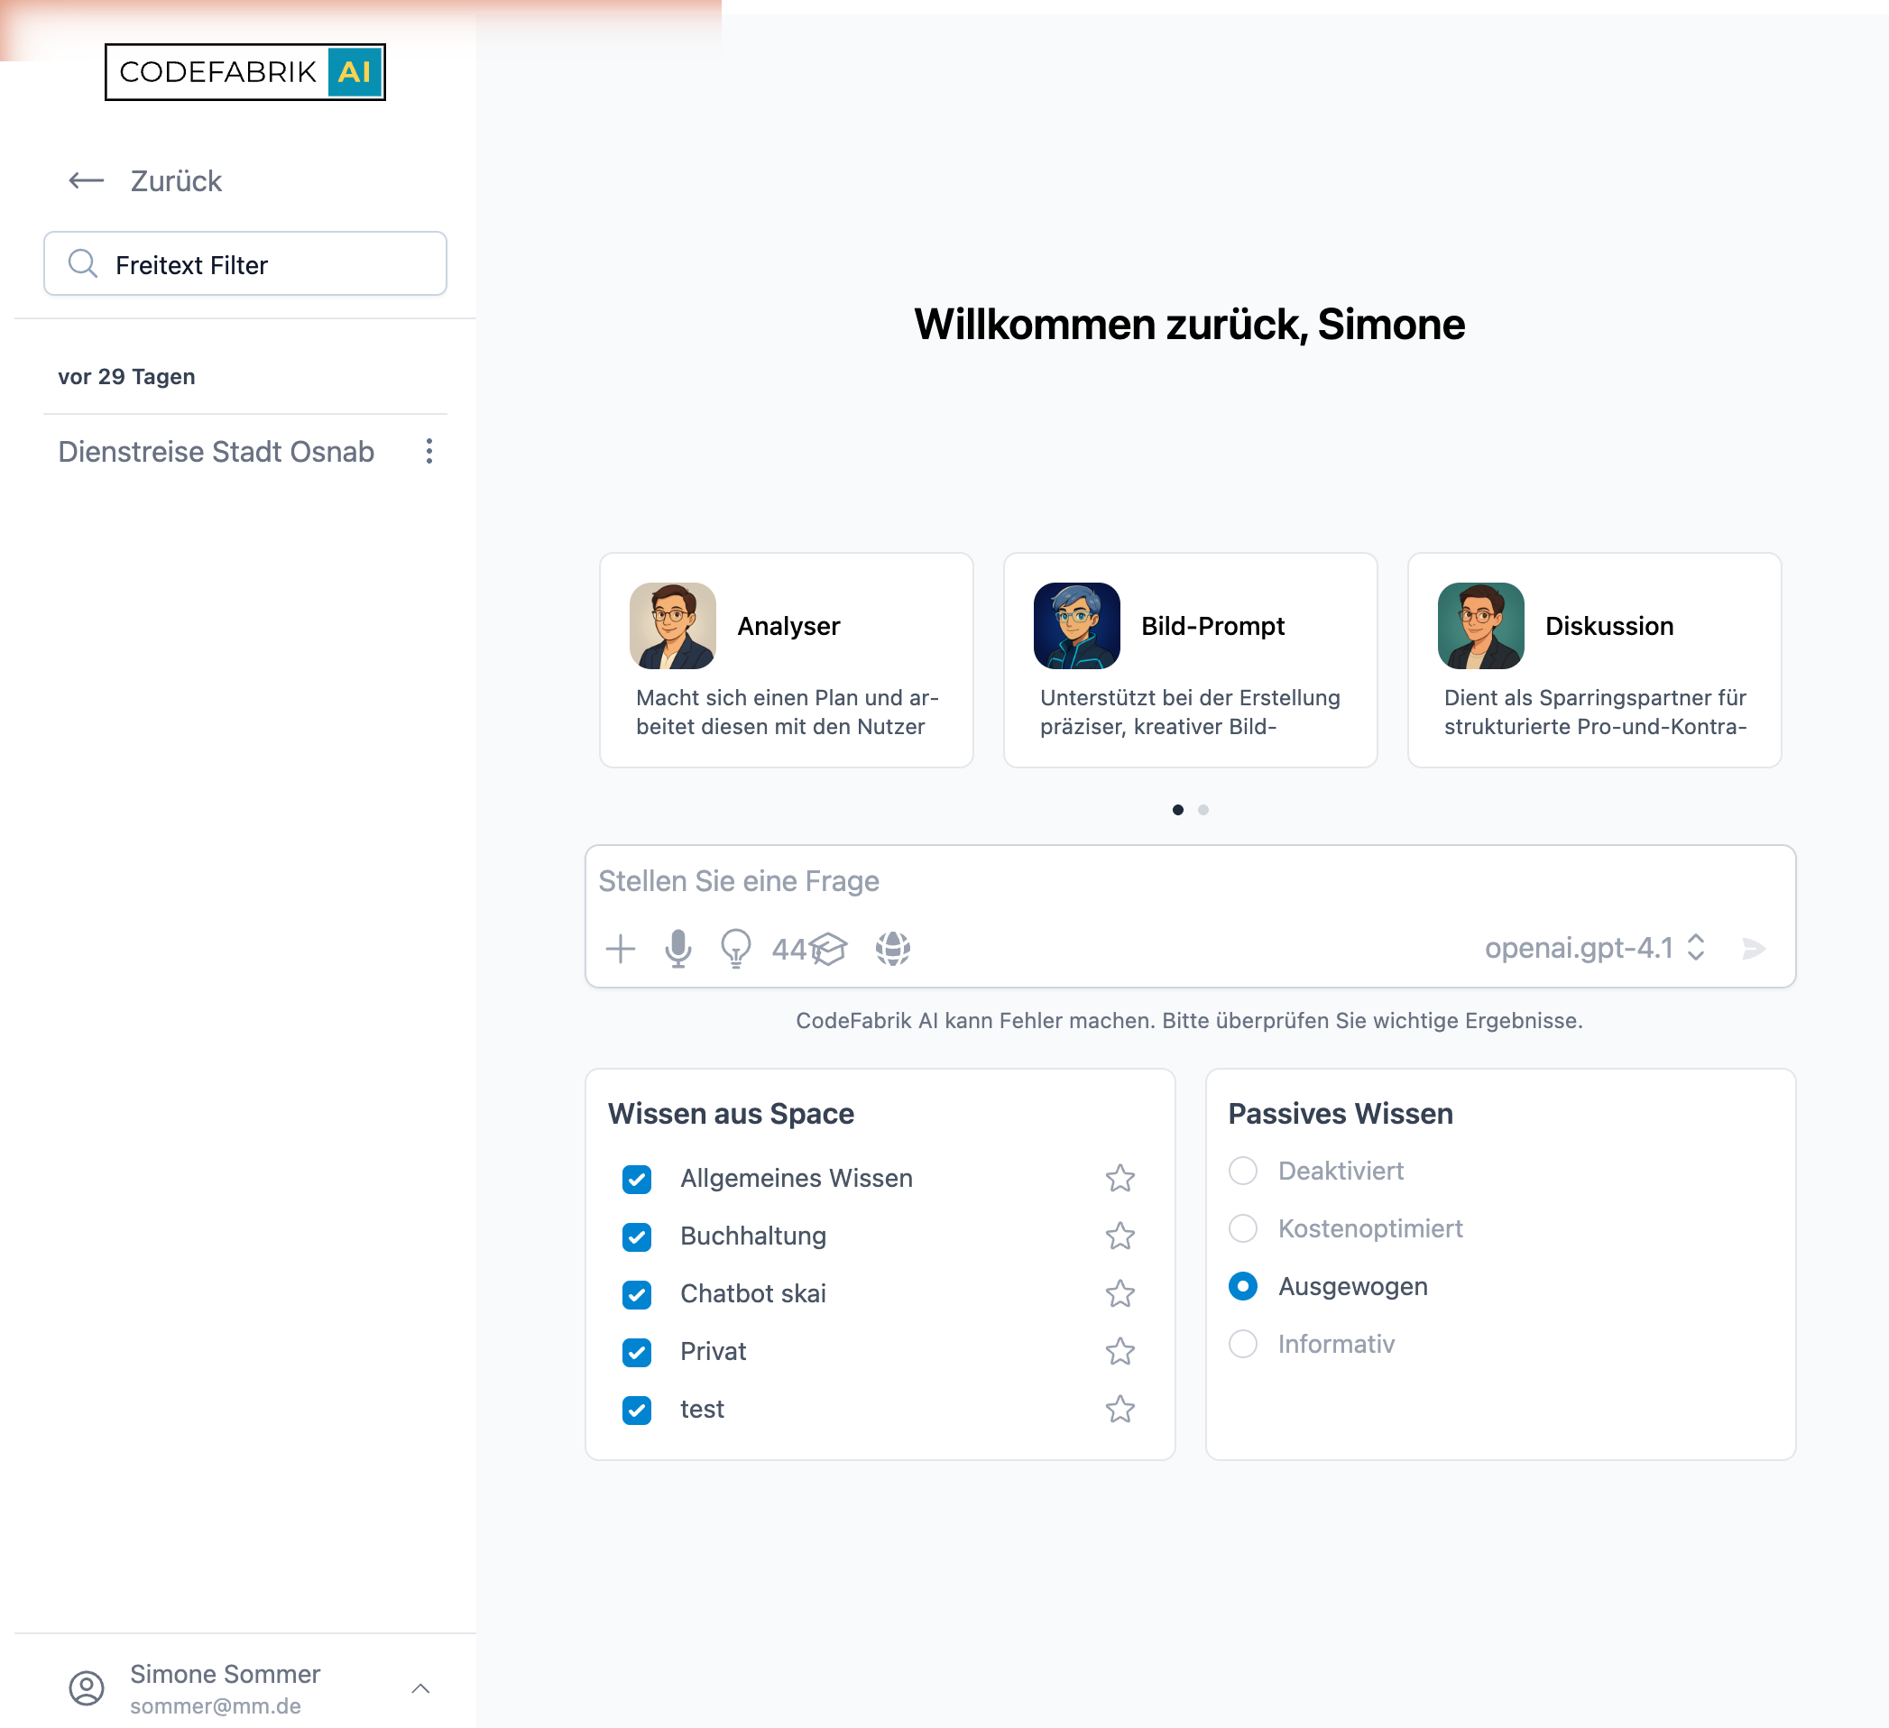Select Informativ radio option

click(x=1242, y=1344)
